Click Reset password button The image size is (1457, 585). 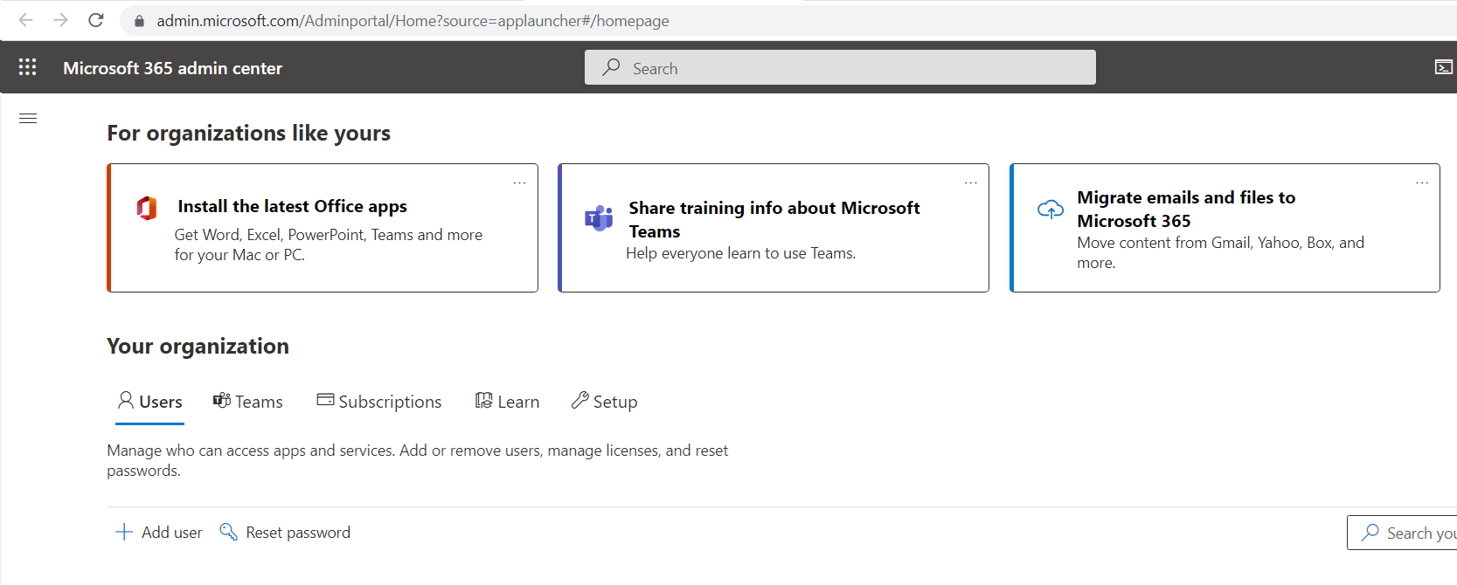tap(285, 533)
